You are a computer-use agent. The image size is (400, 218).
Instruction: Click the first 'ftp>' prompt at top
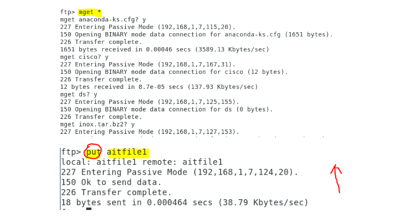(x=67, y=12)
